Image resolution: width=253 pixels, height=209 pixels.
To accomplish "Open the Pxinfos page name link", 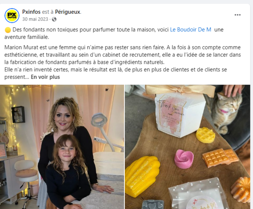I will coord(31,12).
